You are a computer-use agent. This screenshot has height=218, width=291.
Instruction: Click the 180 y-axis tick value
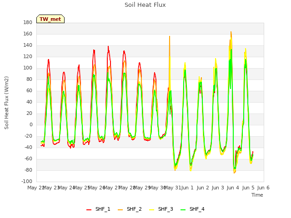(x=28, y=22)
